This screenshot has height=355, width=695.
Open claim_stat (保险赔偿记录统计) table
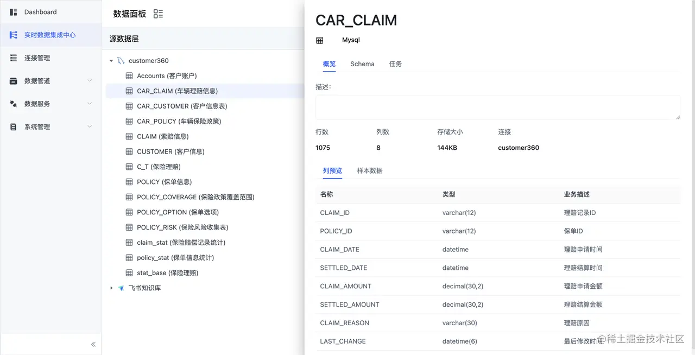click(181, 243)
